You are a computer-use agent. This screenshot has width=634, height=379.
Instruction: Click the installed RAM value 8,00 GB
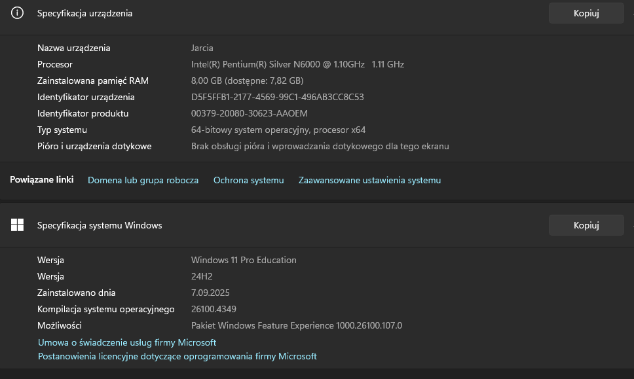click(x=247, y=81)
